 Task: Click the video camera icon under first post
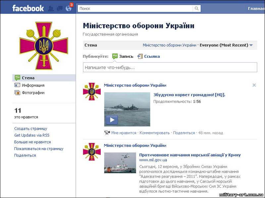[107, 133]
